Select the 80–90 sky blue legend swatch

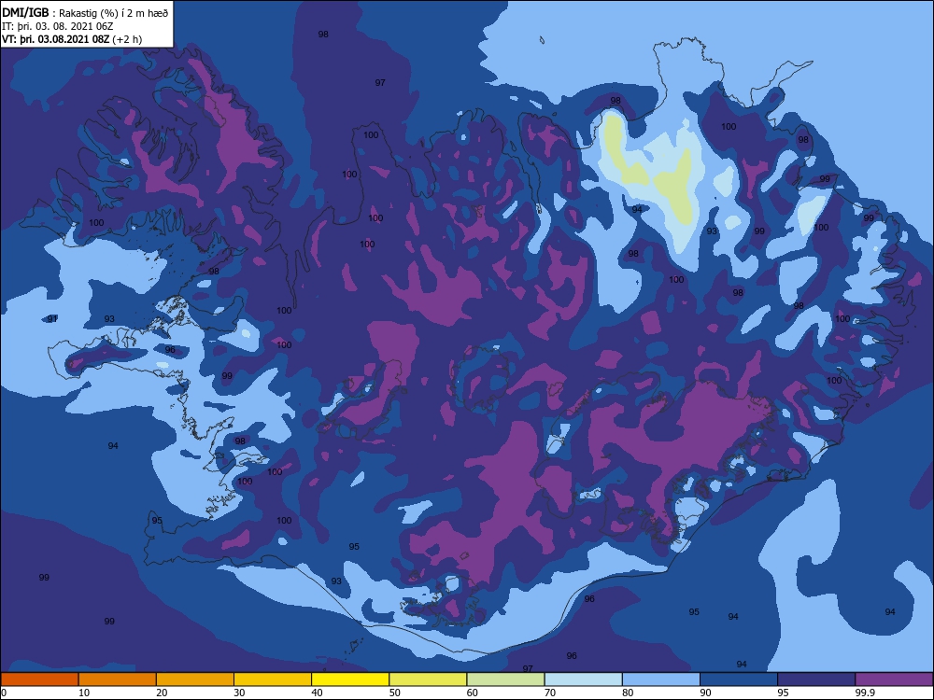coord(661,679)
